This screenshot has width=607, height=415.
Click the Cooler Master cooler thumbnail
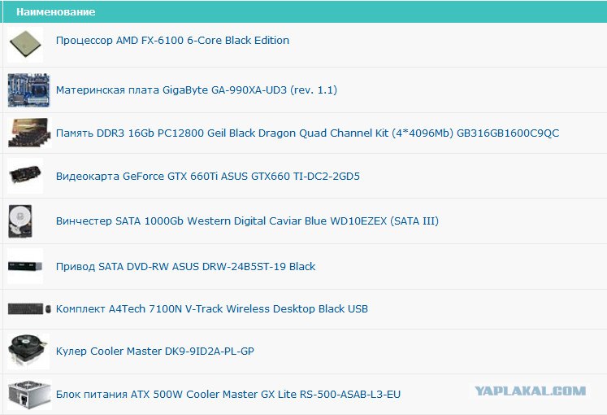(25, 351)
